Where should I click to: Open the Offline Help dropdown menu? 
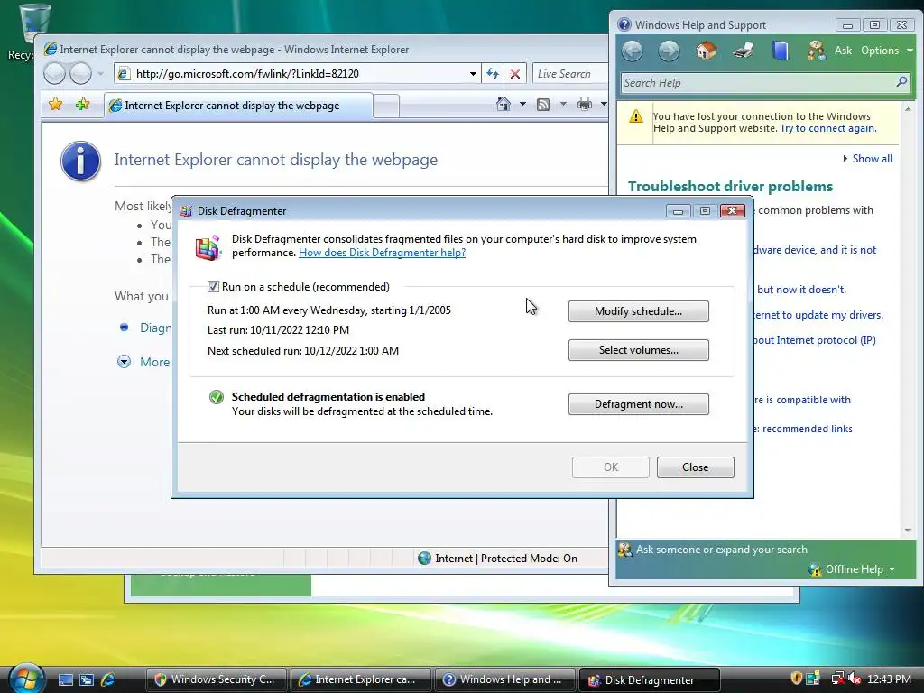(853, 569)
